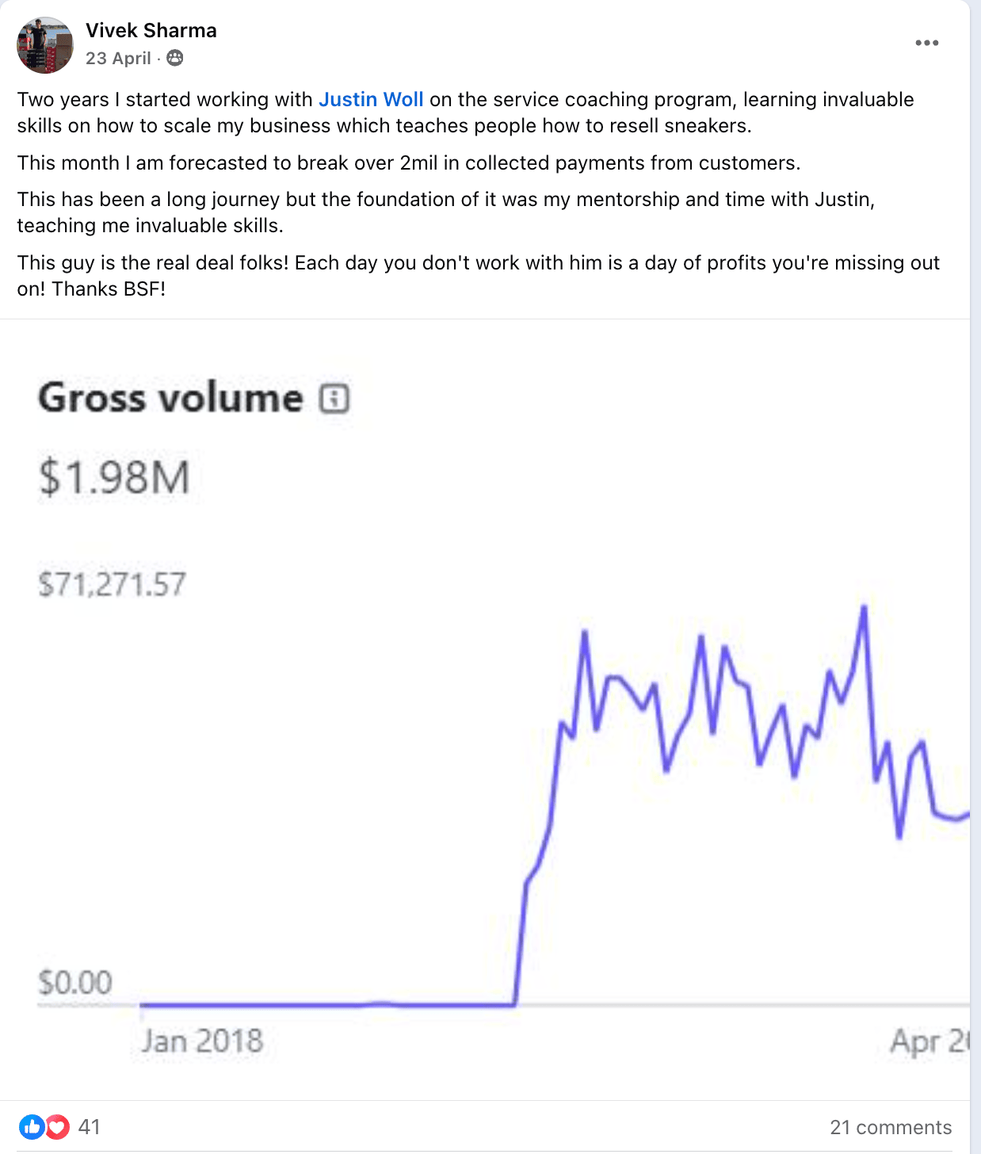
Task: Open the three-dot post options menu
Action: [926, 43]
